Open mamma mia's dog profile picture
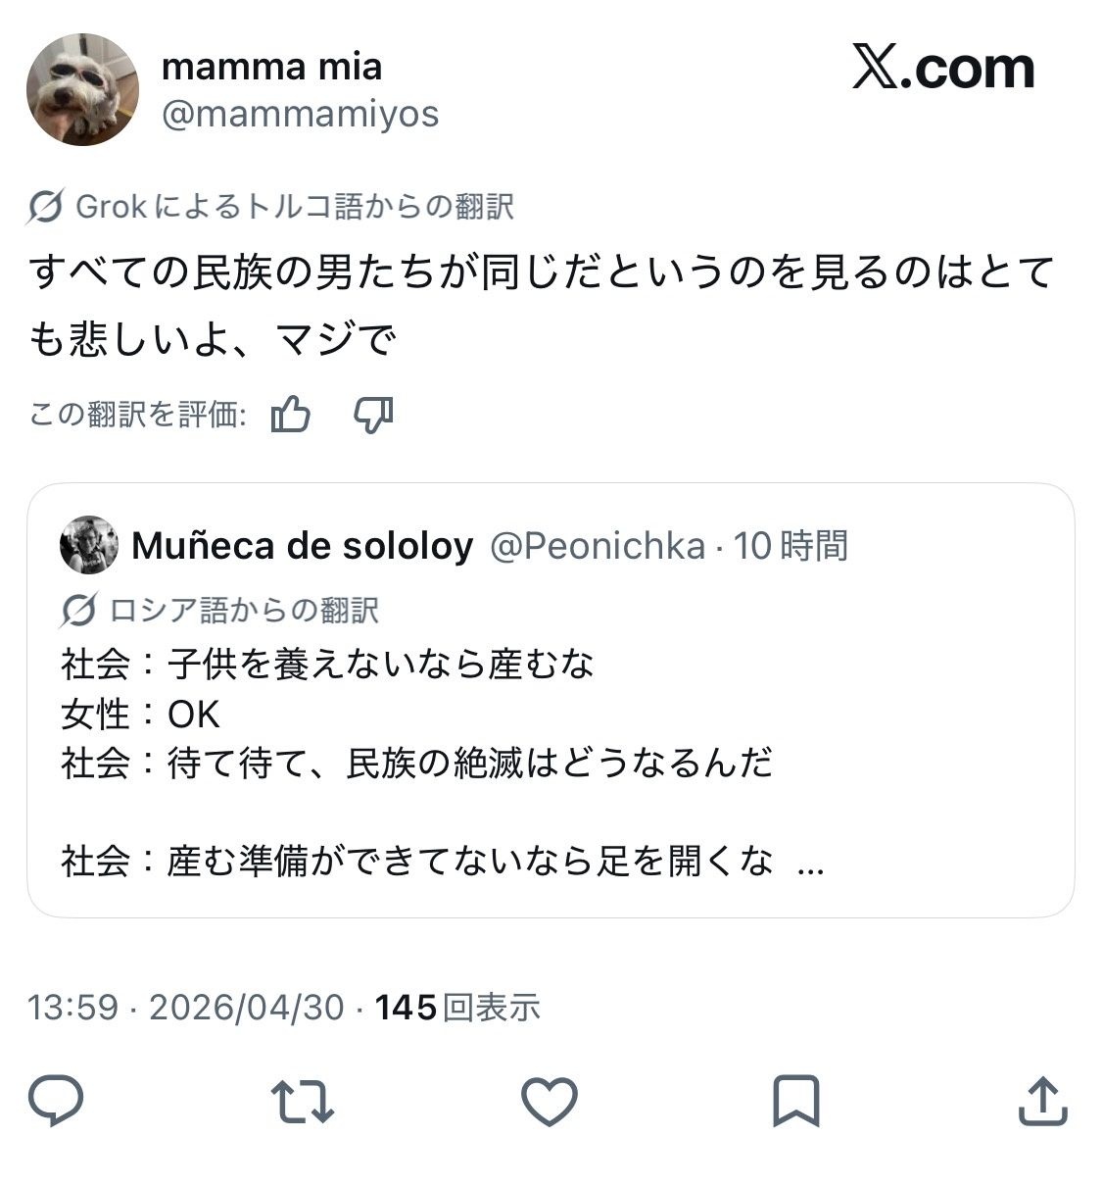Screen dimensions: 1102x1186 tap(82, 89)
